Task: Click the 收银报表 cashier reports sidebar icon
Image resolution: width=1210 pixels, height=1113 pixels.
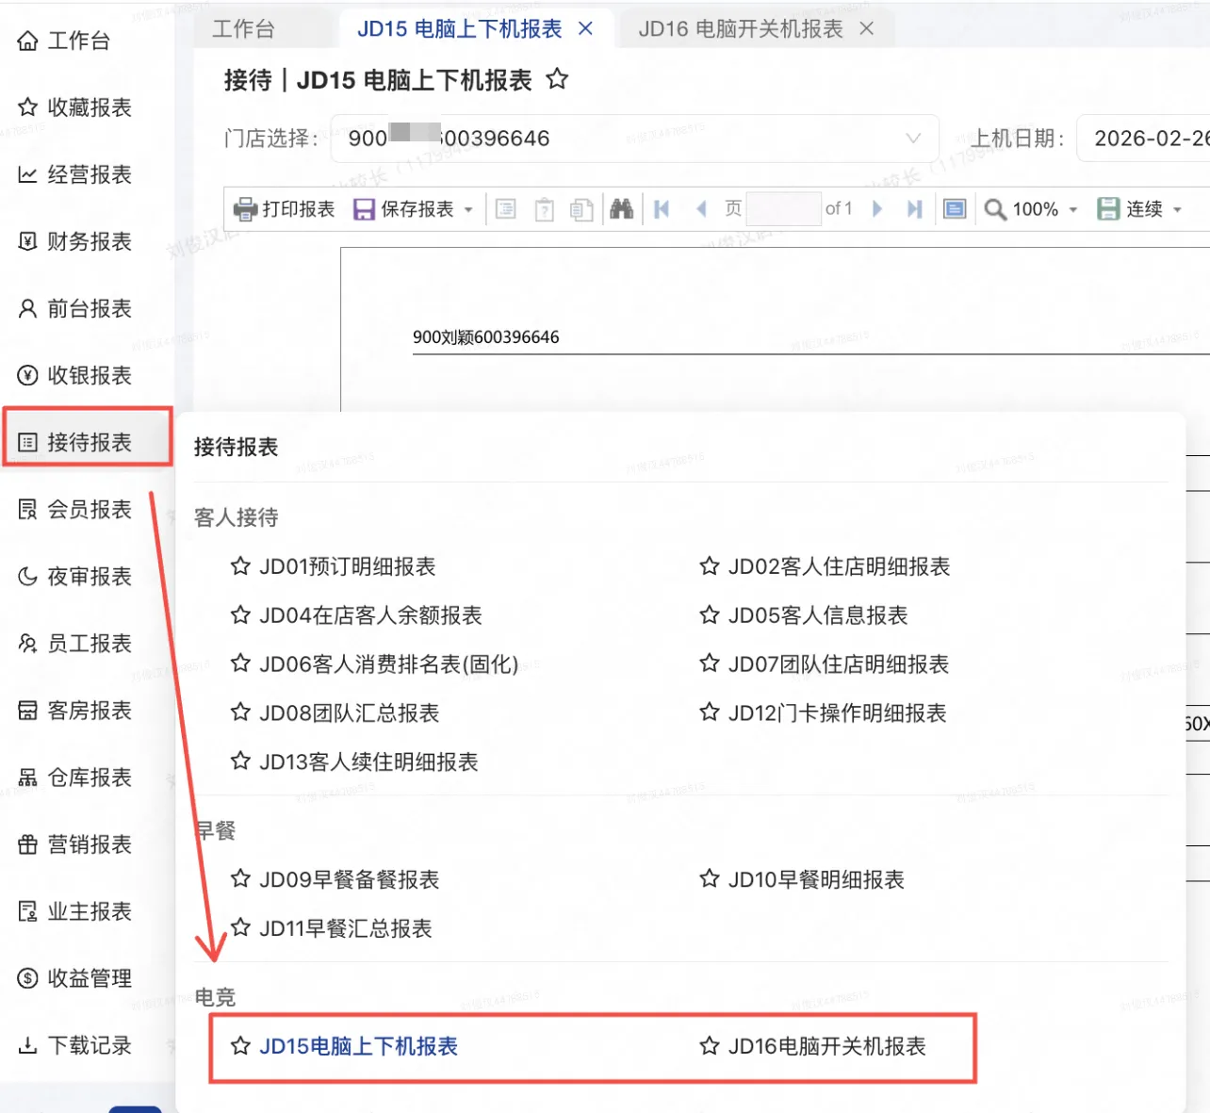Action: point(75,375)
